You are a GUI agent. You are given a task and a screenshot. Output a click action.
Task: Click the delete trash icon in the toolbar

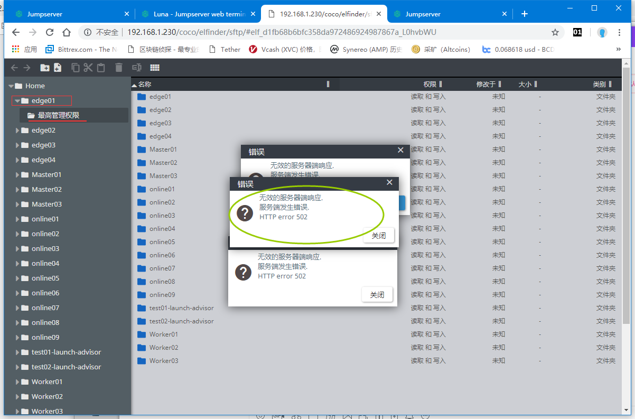click(119, 68)
